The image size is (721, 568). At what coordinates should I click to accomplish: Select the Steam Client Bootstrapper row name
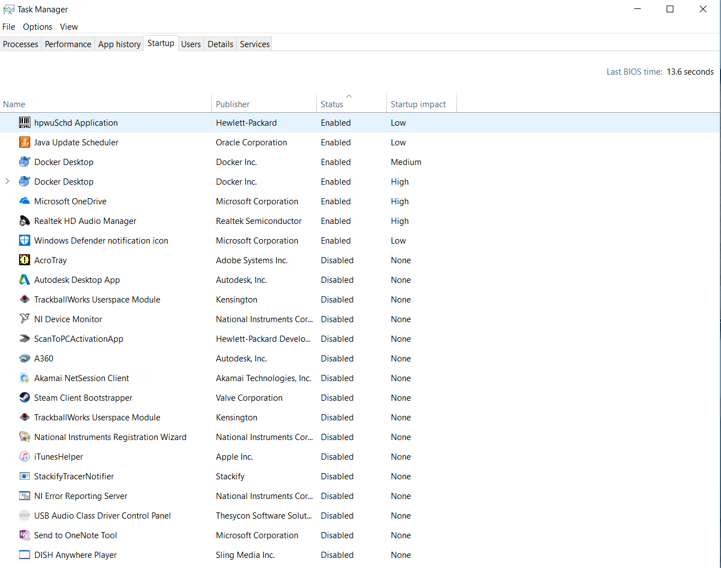pyautogui.click(x=83, y=398)
